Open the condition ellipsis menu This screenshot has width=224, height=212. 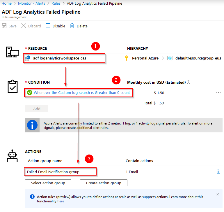point(218,92)
